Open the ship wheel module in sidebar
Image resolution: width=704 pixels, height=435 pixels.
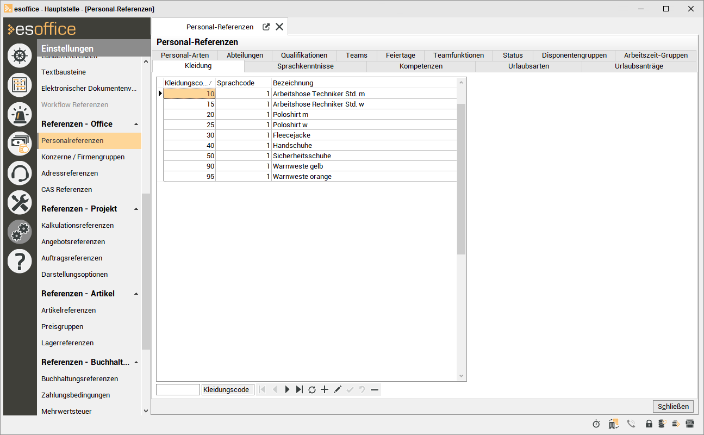[x=20, y=55]
